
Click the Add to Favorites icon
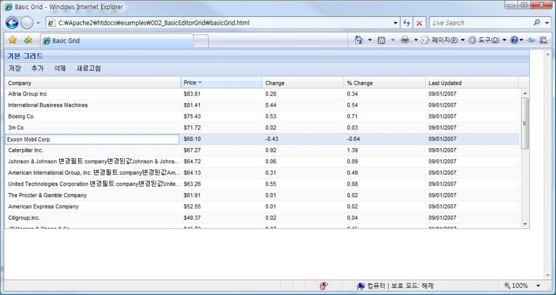tap(28, 40)
